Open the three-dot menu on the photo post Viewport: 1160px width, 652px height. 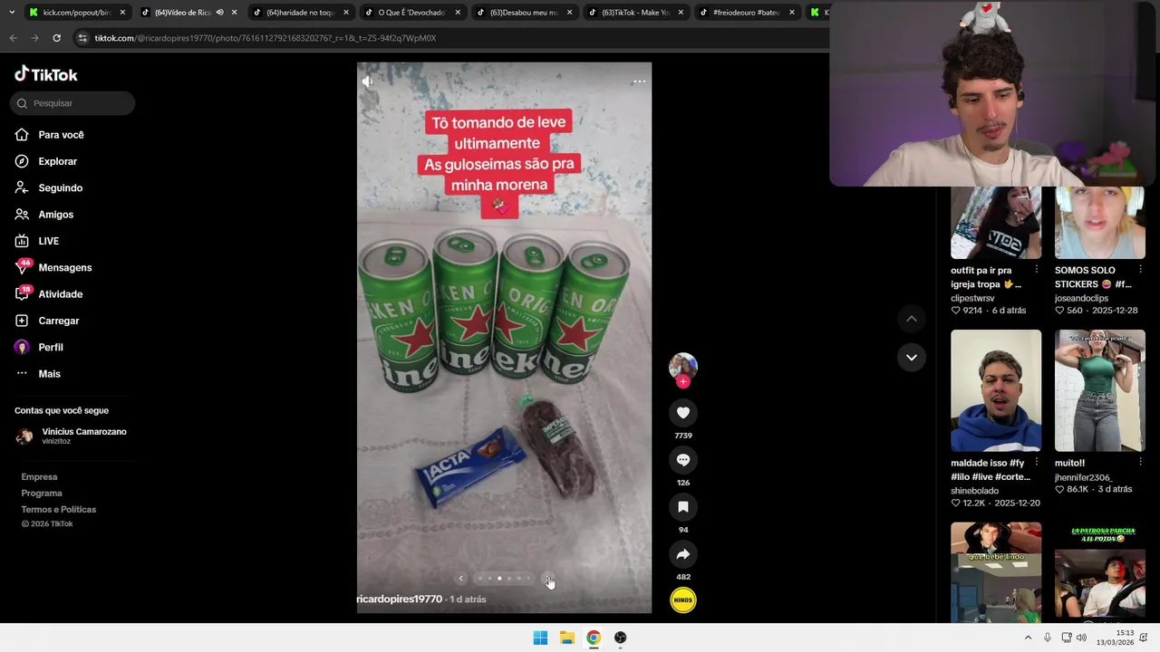click(x=639, y=81)
